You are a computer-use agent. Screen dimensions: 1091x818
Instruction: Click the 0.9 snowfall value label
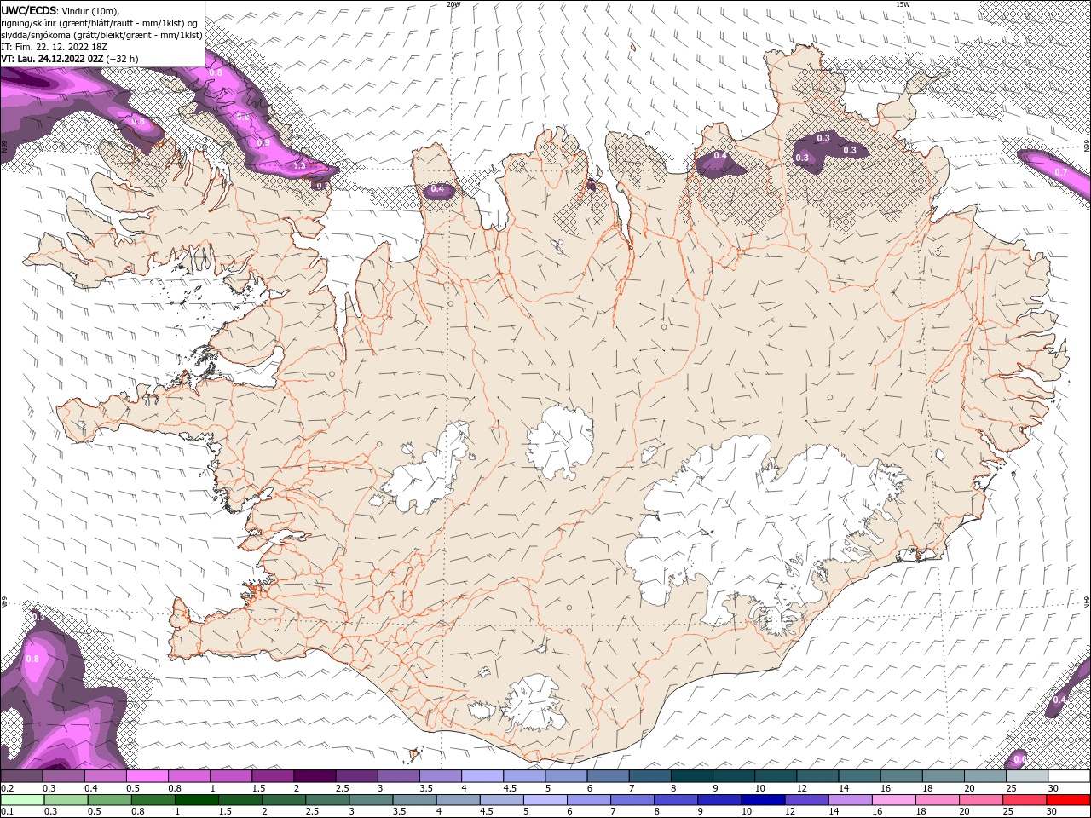pyautogui.click(x=263, y=143)
